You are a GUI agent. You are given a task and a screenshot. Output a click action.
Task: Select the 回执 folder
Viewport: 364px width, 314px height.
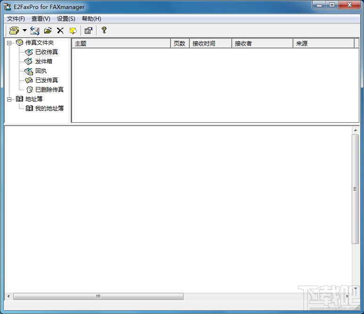point(41,71)
